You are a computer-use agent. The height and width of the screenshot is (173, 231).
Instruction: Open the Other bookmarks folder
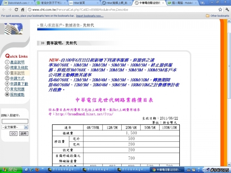pos(217,16)
